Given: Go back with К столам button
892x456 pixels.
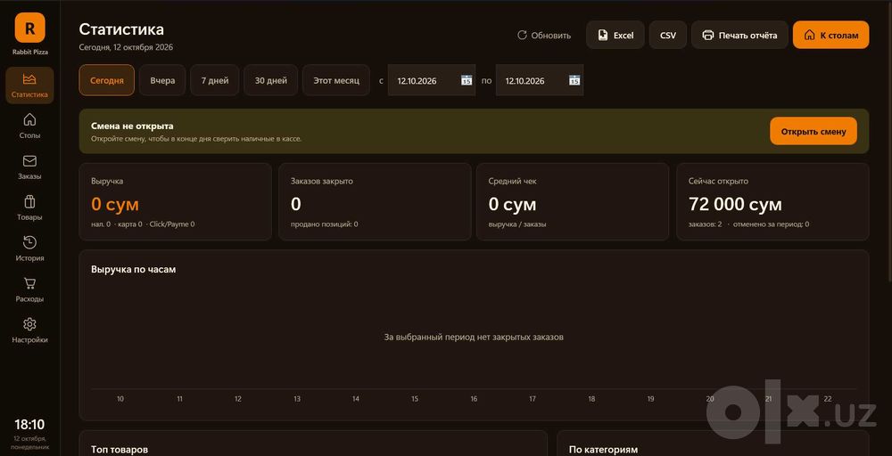Looking at the screenshot, I should (830, 36).
